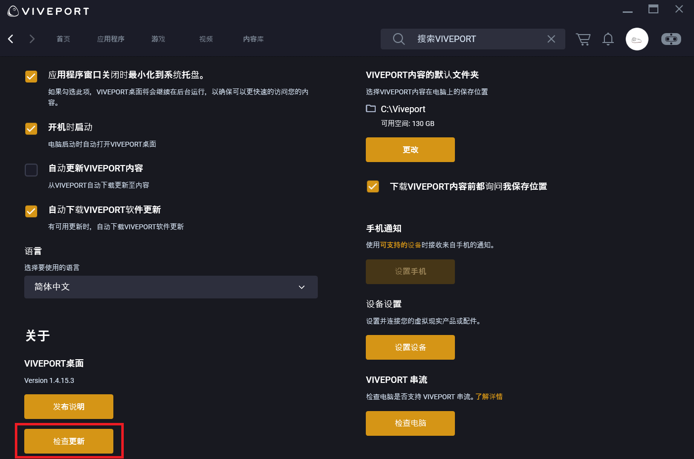Open 发布说明 release notes

[69, 407]
